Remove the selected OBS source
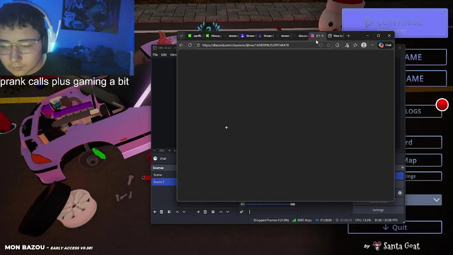Image resolution: width=453 pixels, height=255 pixels. pos(205,212)
